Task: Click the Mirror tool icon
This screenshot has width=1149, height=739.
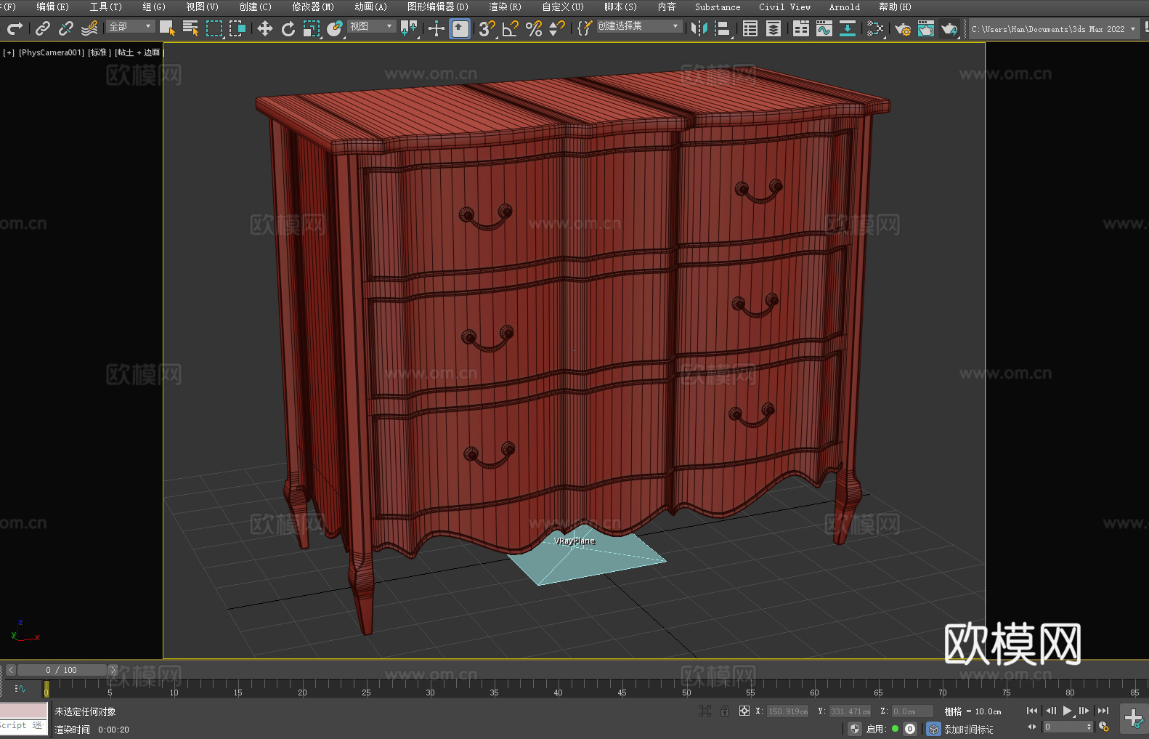Action: [699, 28]
